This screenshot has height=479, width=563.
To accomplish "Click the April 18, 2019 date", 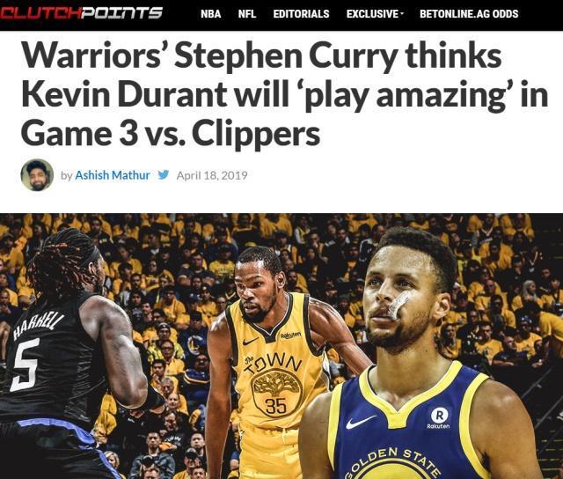I will (x=212, y=175).
